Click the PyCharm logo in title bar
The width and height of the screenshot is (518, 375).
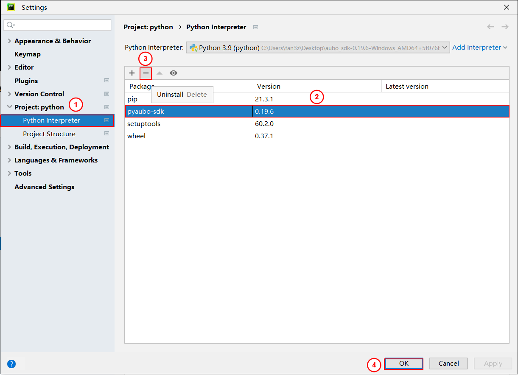(x=11, y=7)
